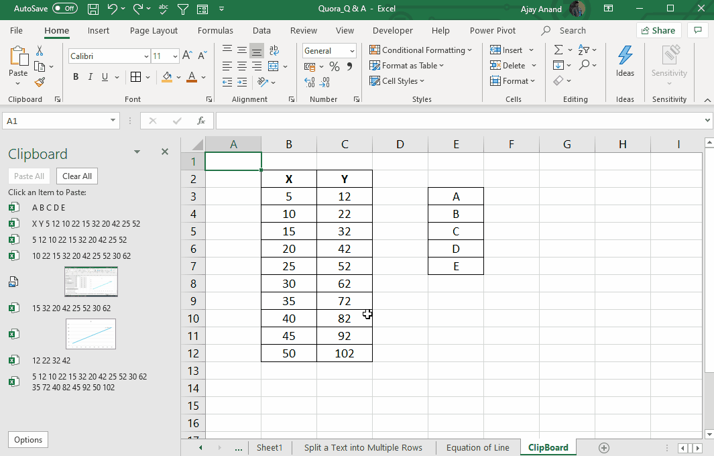Select the Format Painter tool

tap(40, 82)
